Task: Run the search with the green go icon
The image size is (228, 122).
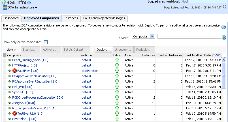Action: coord(224,37)
